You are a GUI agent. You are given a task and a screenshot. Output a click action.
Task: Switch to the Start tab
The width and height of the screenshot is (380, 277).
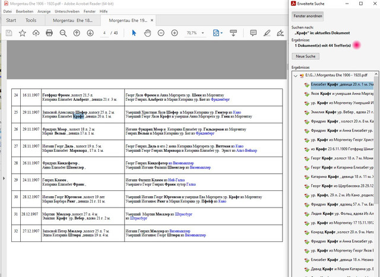coord(11,20)
